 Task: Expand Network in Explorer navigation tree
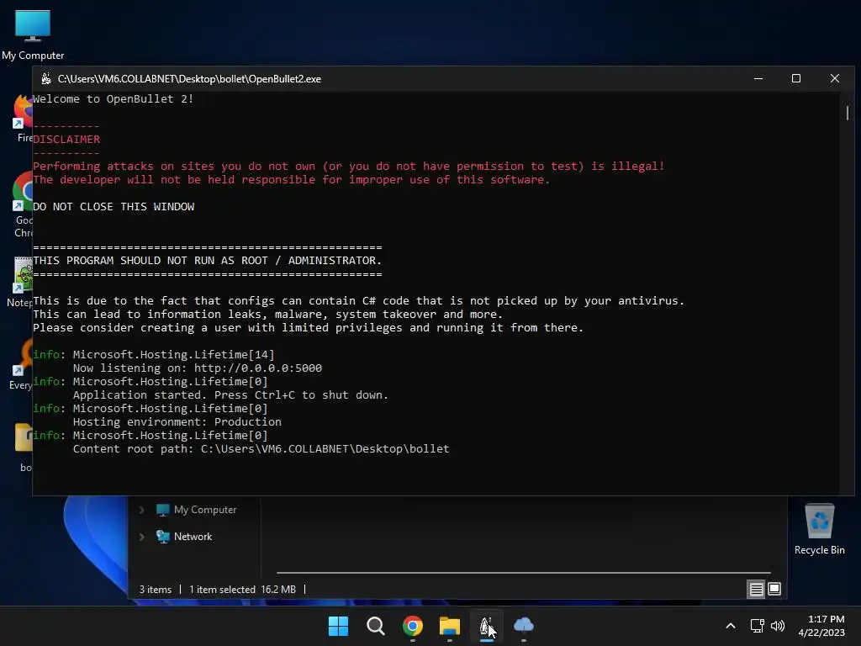coord(141,537)
